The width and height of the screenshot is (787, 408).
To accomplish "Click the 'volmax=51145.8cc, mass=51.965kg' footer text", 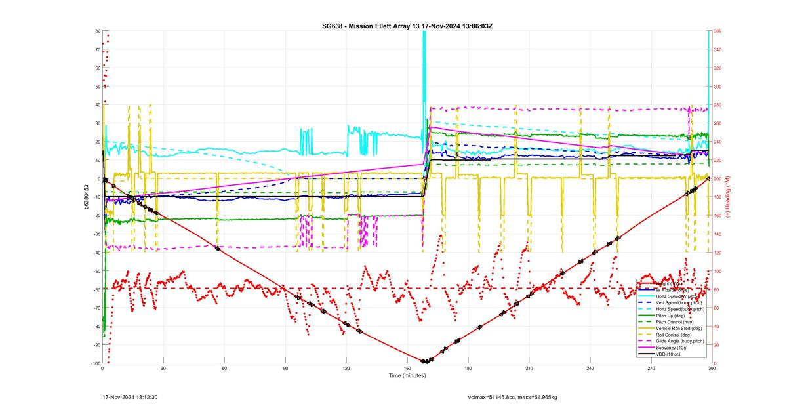I will click(513, 397).
